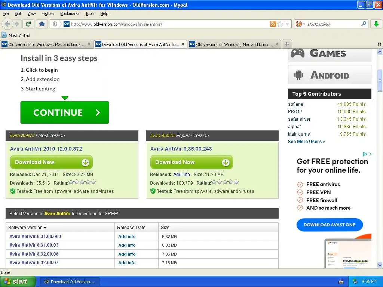Open the address bar history dropdown arrow
This screenshot has width=383, height=287.
point(288,24)
